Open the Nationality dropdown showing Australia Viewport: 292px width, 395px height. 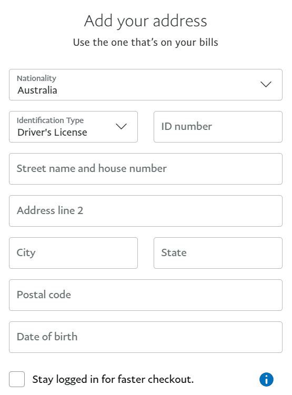click(x=146, y=85)
